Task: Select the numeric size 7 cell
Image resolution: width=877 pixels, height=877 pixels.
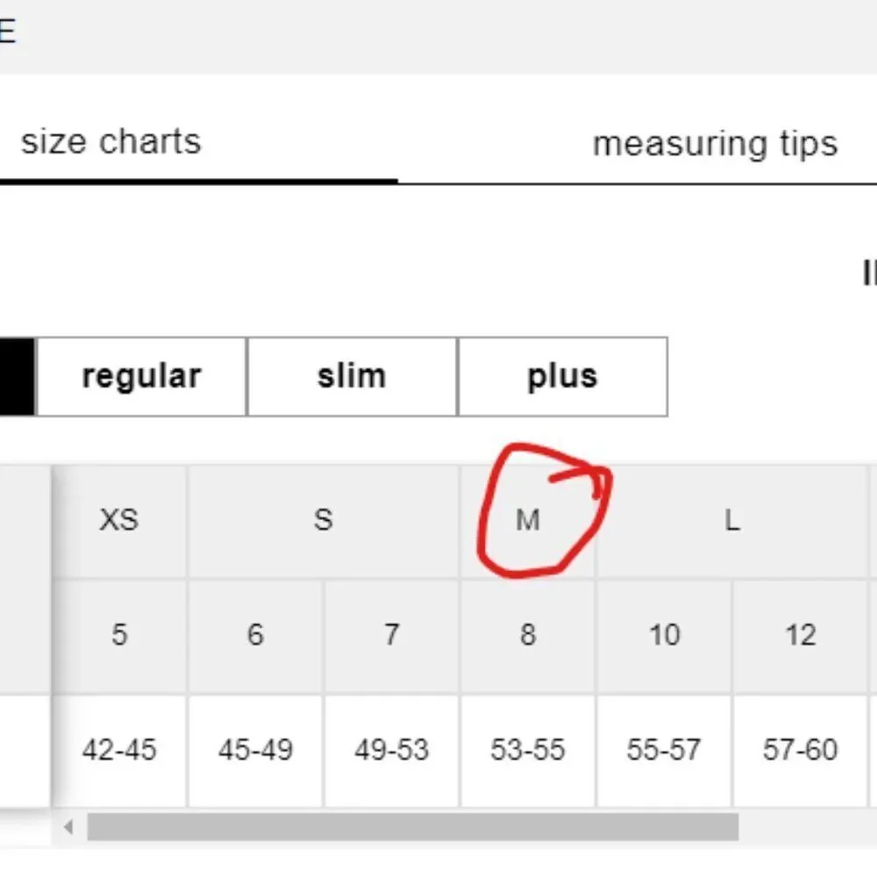Action: (x=391, y=635)
